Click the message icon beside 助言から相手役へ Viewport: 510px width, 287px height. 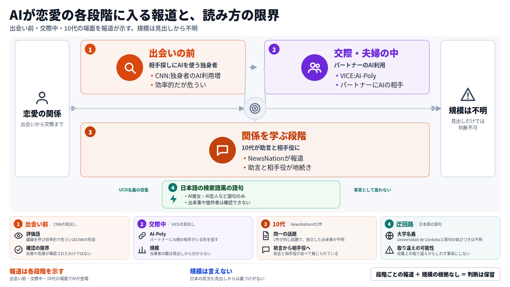click(x=266, y=250)
